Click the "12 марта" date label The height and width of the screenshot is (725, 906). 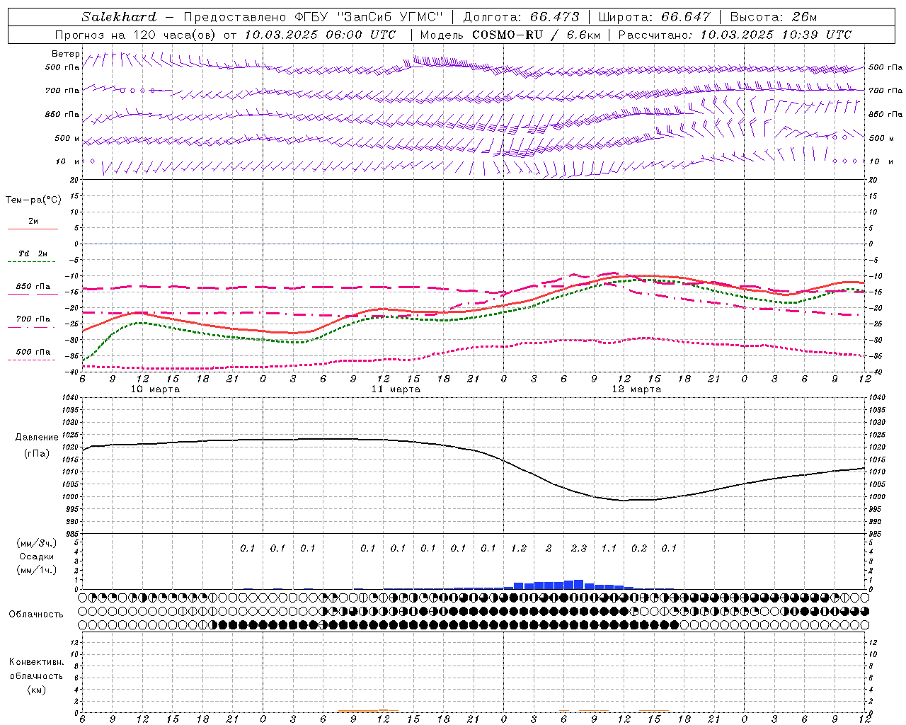point(637,389)
